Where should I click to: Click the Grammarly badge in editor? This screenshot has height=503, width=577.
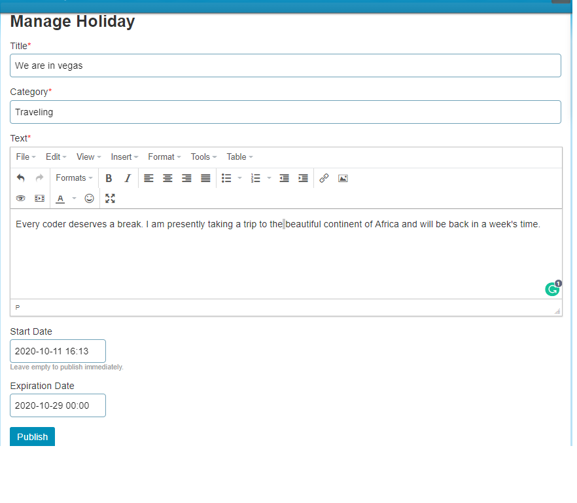pyautogui.click(x=553, y=289)
